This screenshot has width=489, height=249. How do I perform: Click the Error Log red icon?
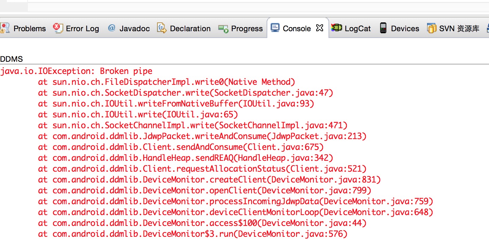pos(58,28)
